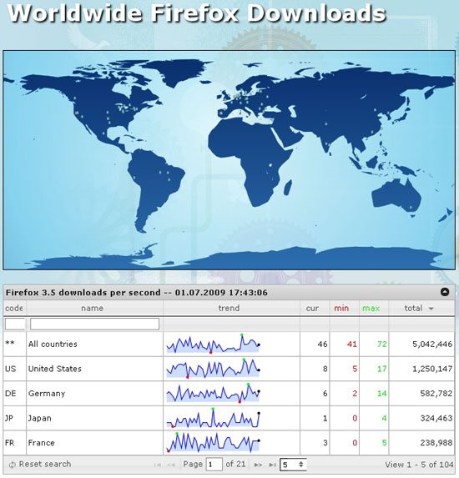Image resolution: width=459 pixels, height=478 pixels.
Task: Click the 'of 21' page count text
Action: 235,465
